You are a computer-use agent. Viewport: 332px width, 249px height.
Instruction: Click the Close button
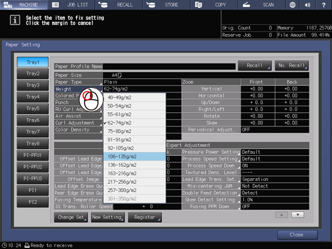coord(297,235)
